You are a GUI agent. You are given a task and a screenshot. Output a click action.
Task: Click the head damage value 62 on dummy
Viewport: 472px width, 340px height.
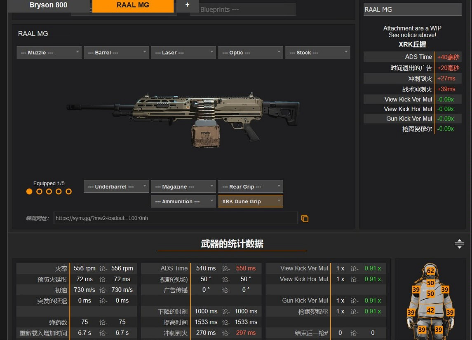tap(430, 271)
